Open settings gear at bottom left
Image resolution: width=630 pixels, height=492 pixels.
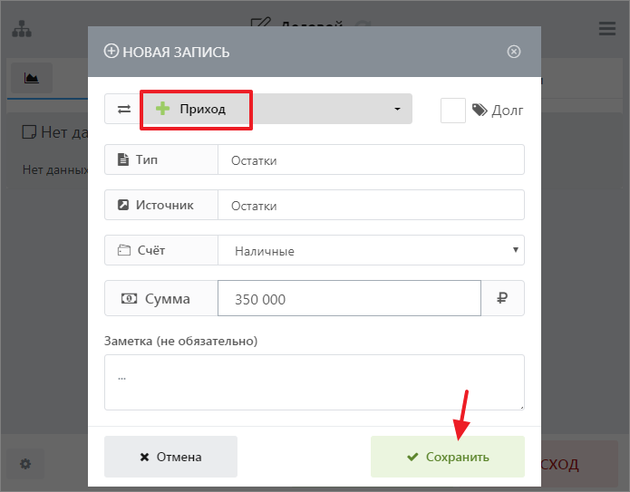[x=25, y=464]
